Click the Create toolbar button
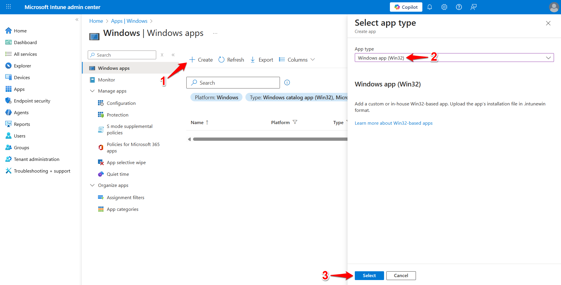Screen dimensions: 561x285 pos(201,60)
